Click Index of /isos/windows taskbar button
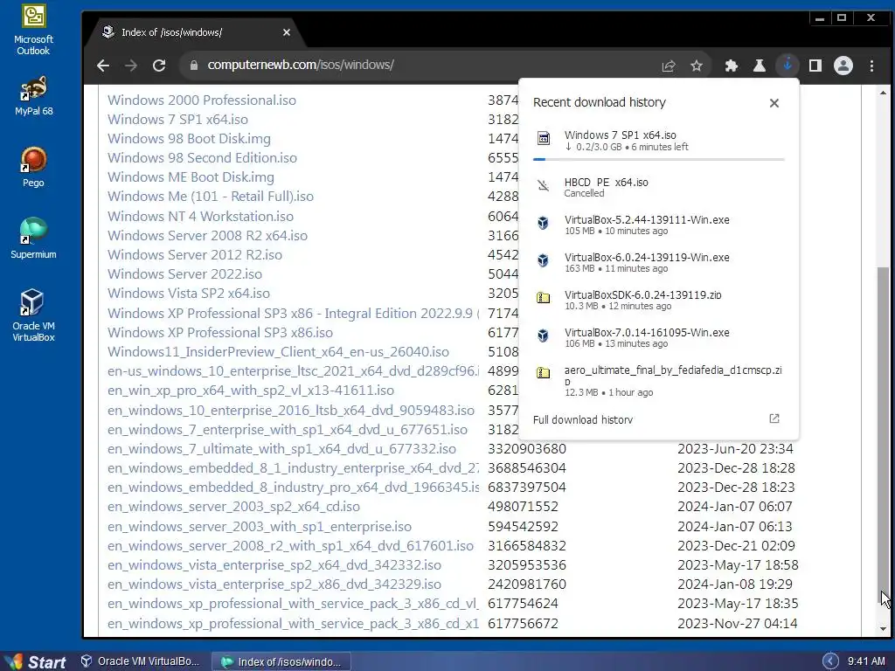The height and width of the screenshot is (671, 895). coord(282,662)
